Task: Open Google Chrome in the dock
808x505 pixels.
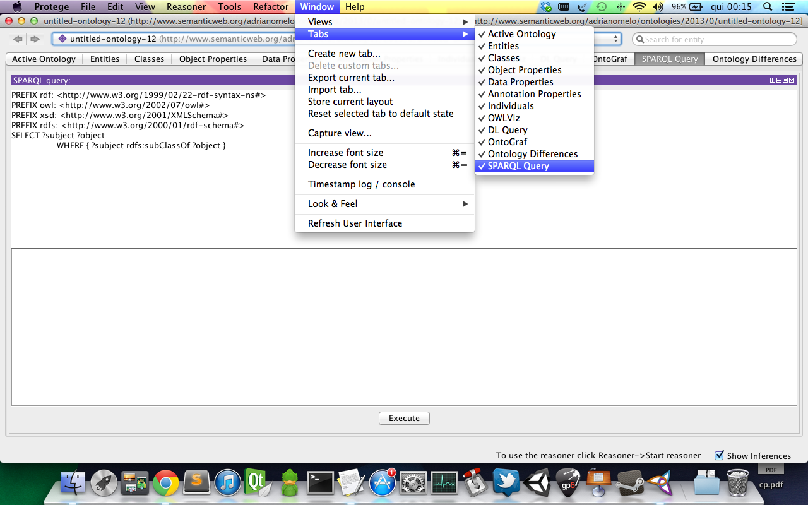Action: (x=166, y=484)
